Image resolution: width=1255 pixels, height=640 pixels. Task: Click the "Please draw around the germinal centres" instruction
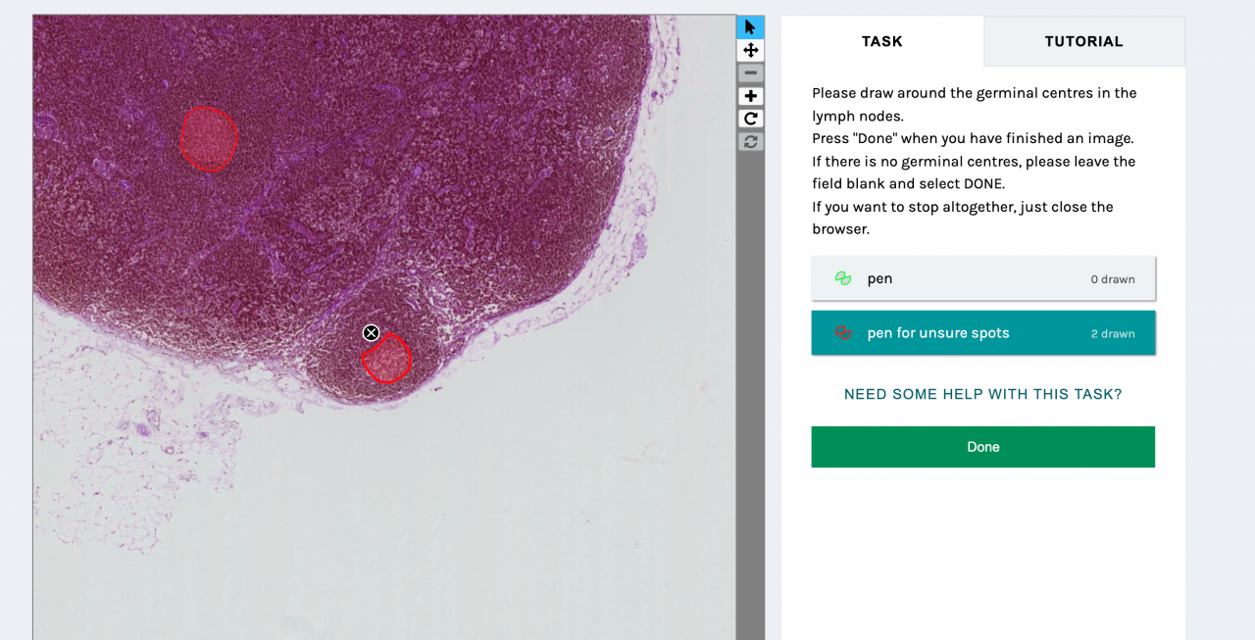click(975, 105)
